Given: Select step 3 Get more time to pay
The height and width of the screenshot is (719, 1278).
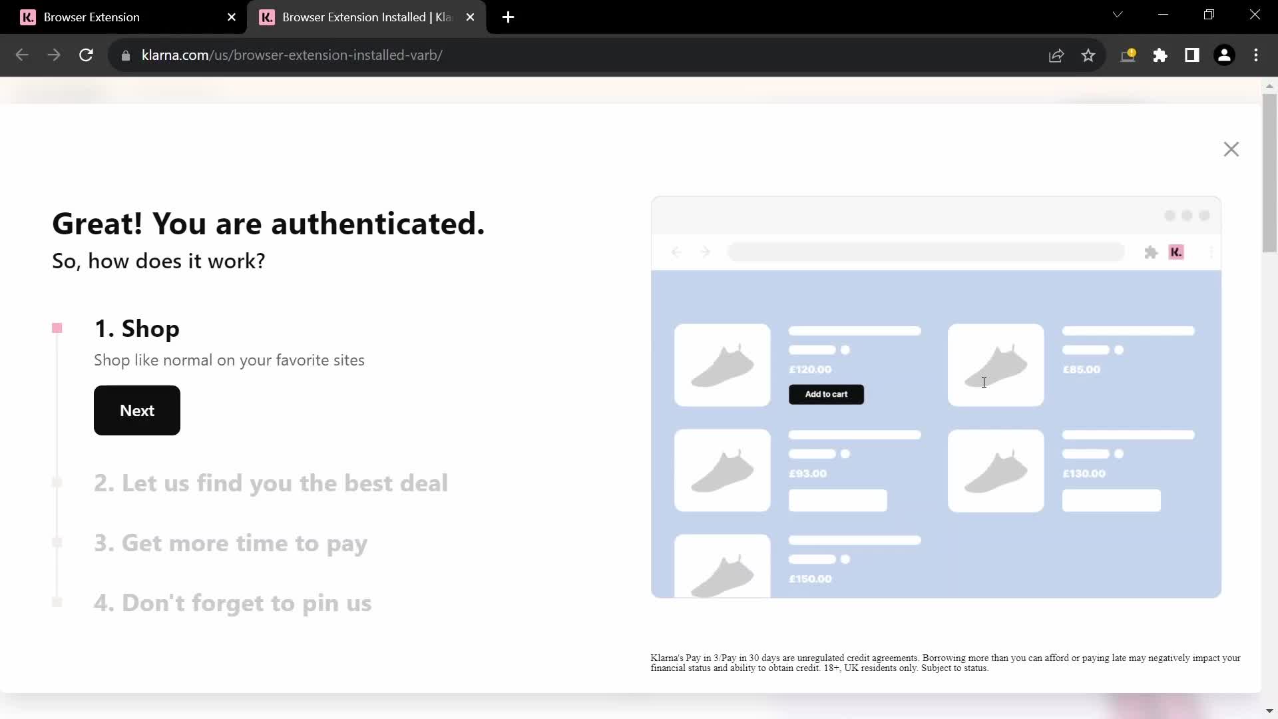Looking at the screenshot, I should pos(230,543).
